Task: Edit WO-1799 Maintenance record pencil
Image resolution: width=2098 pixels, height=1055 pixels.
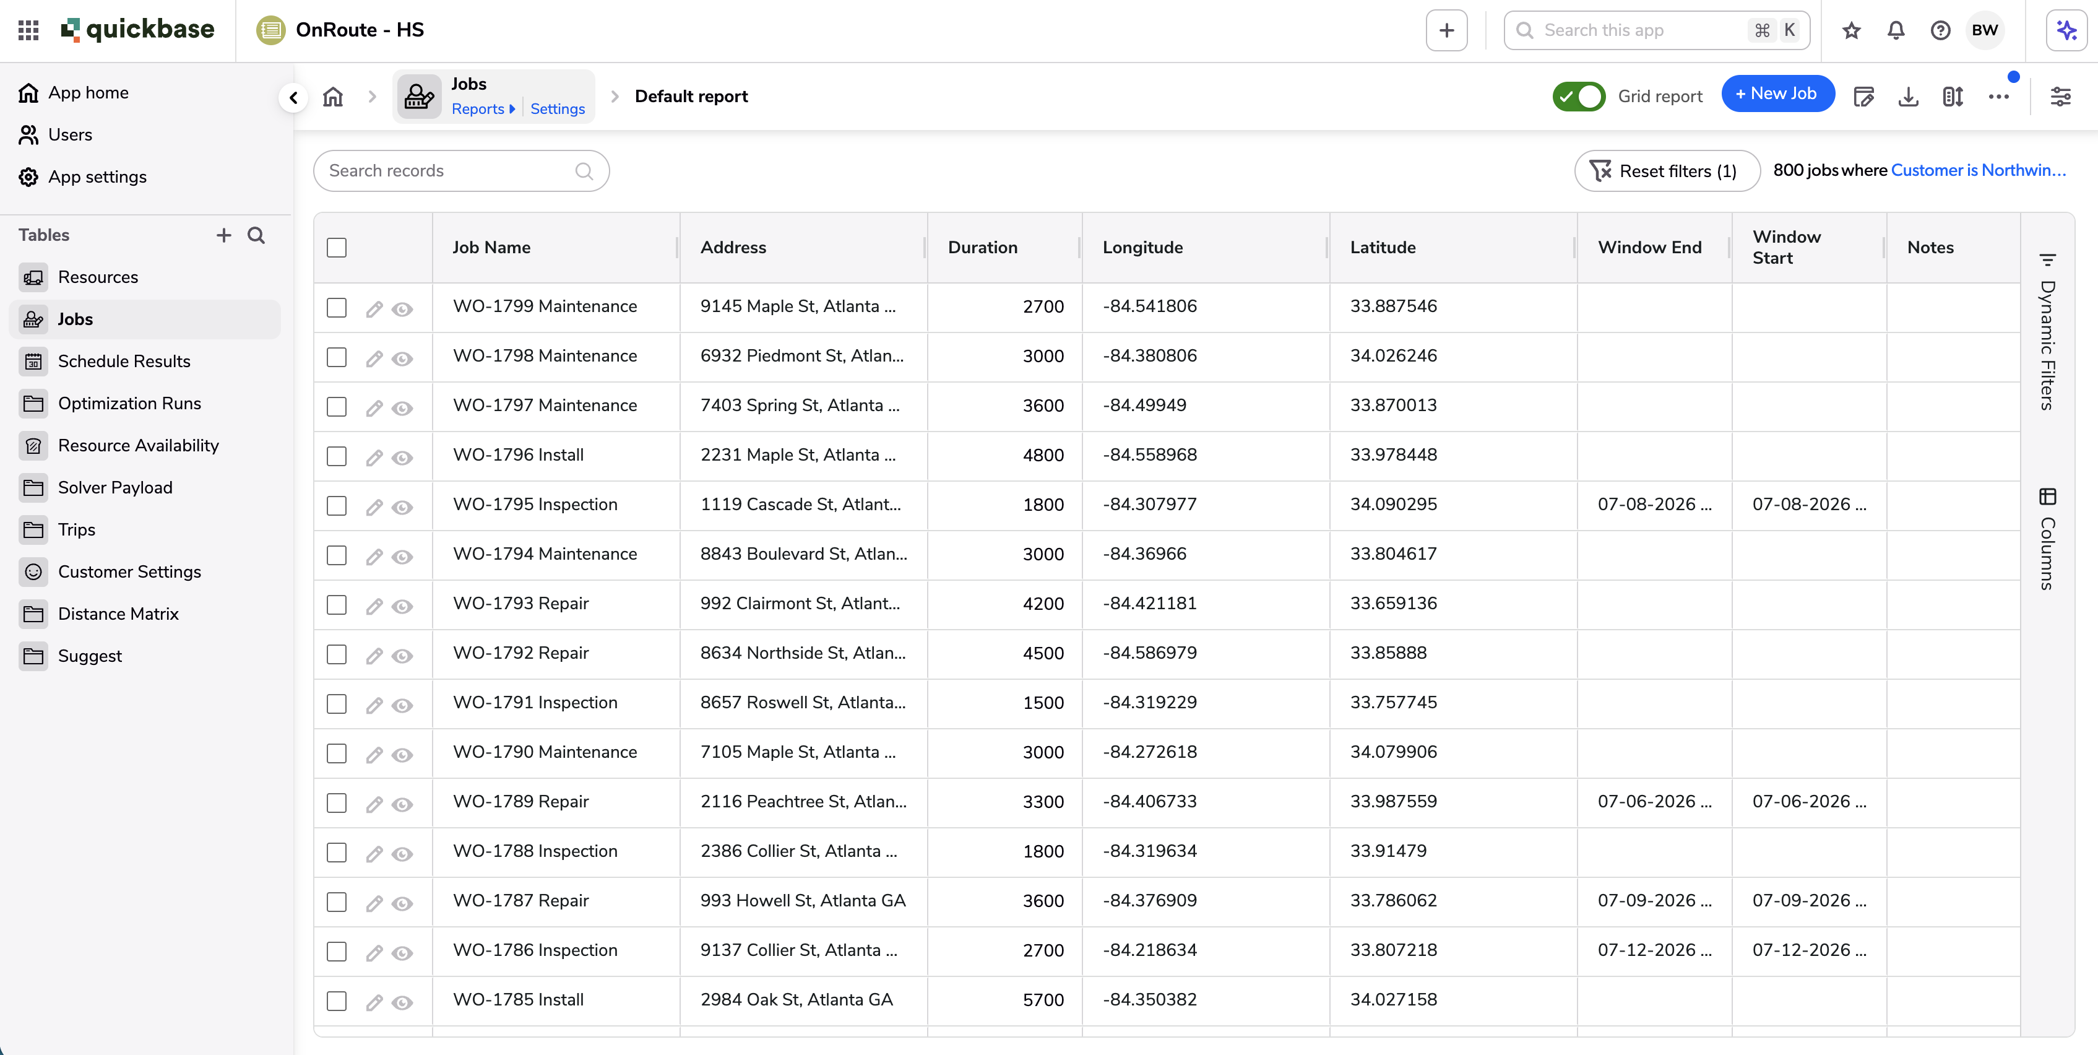Action: point(374,309)
